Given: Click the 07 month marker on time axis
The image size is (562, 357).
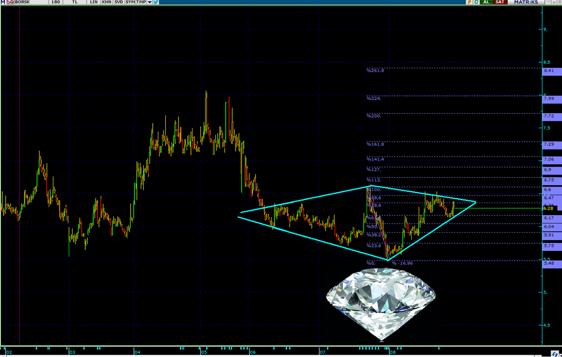Looking at the screenshot, I should [x=322, y=352].
